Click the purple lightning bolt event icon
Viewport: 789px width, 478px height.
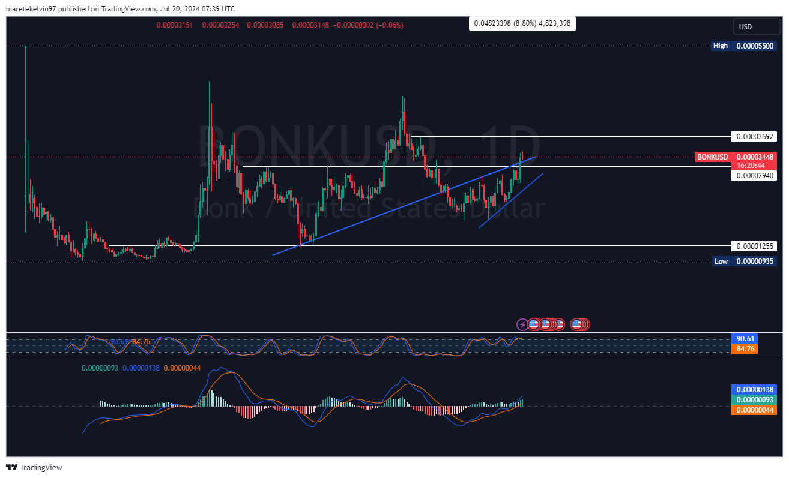click(x=522, y=324)
